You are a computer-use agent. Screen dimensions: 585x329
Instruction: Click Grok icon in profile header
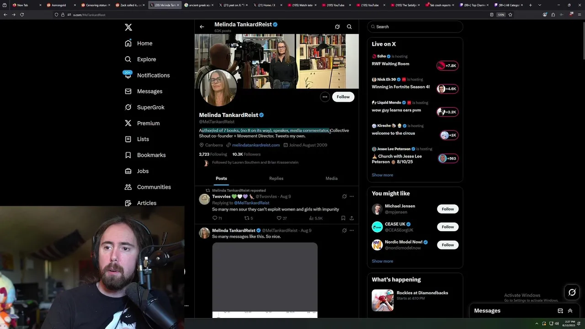tap(337, 27)
